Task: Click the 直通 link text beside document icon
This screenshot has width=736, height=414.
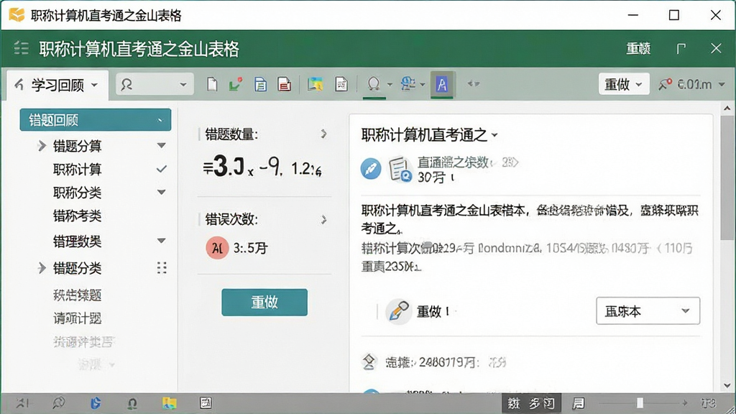Action: tap(453, 162)
